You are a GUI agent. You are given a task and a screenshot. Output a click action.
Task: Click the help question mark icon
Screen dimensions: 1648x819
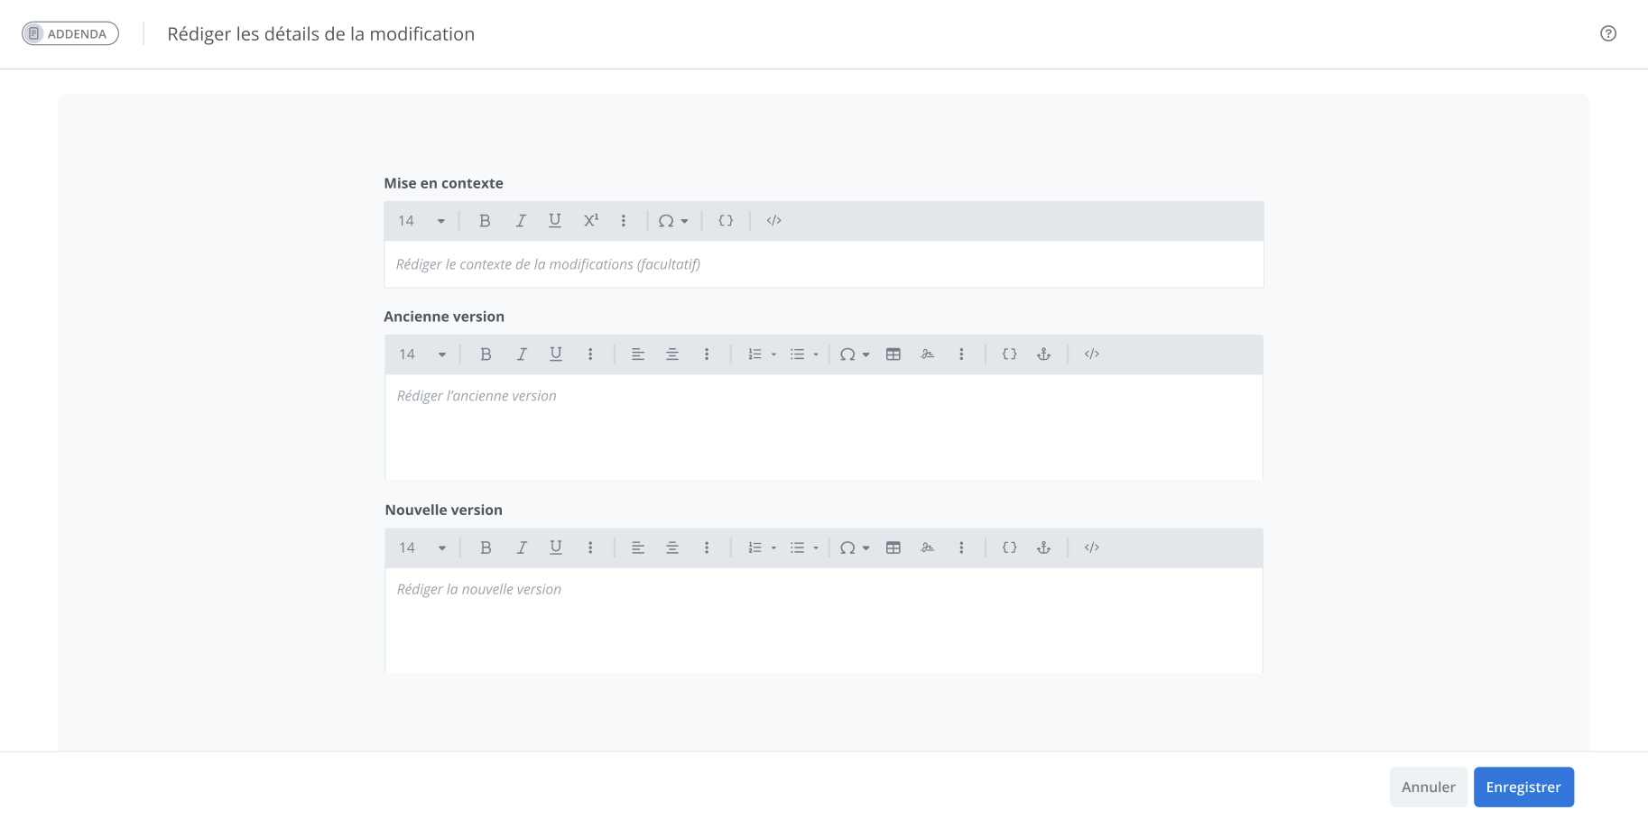coord(1607,33)
